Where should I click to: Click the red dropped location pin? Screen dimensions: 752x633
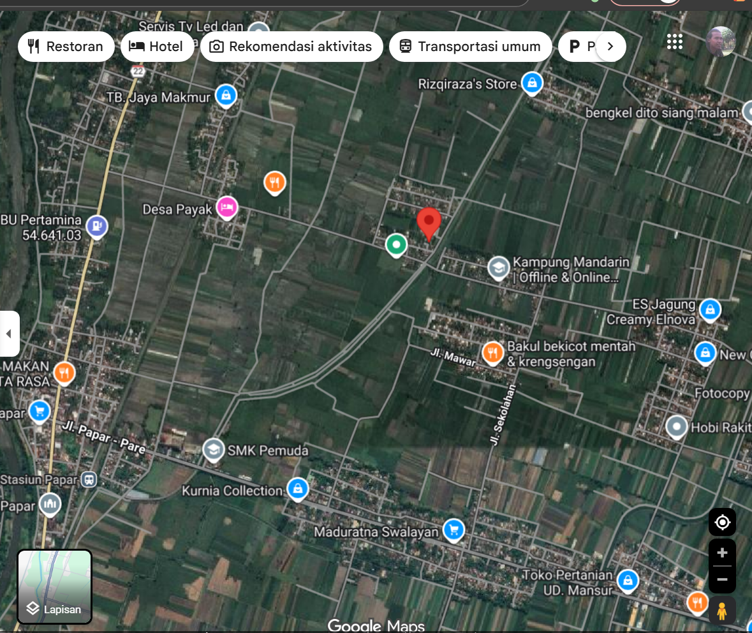pos(429,222)
